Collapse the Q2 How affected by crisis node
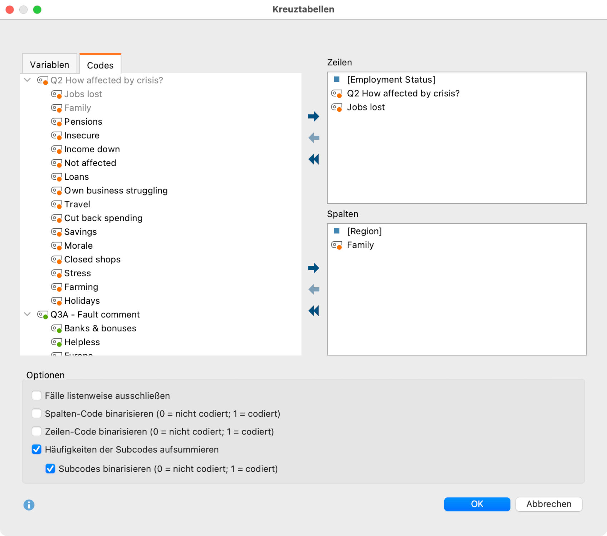This screenshot has width=607, height=536. 27,80
